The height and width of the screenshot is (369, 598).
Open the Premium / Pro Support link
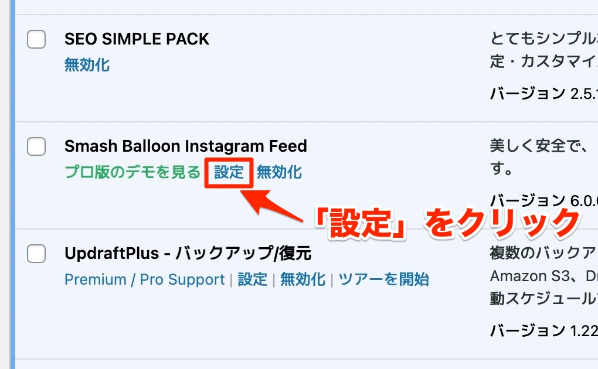coord(145,279)
